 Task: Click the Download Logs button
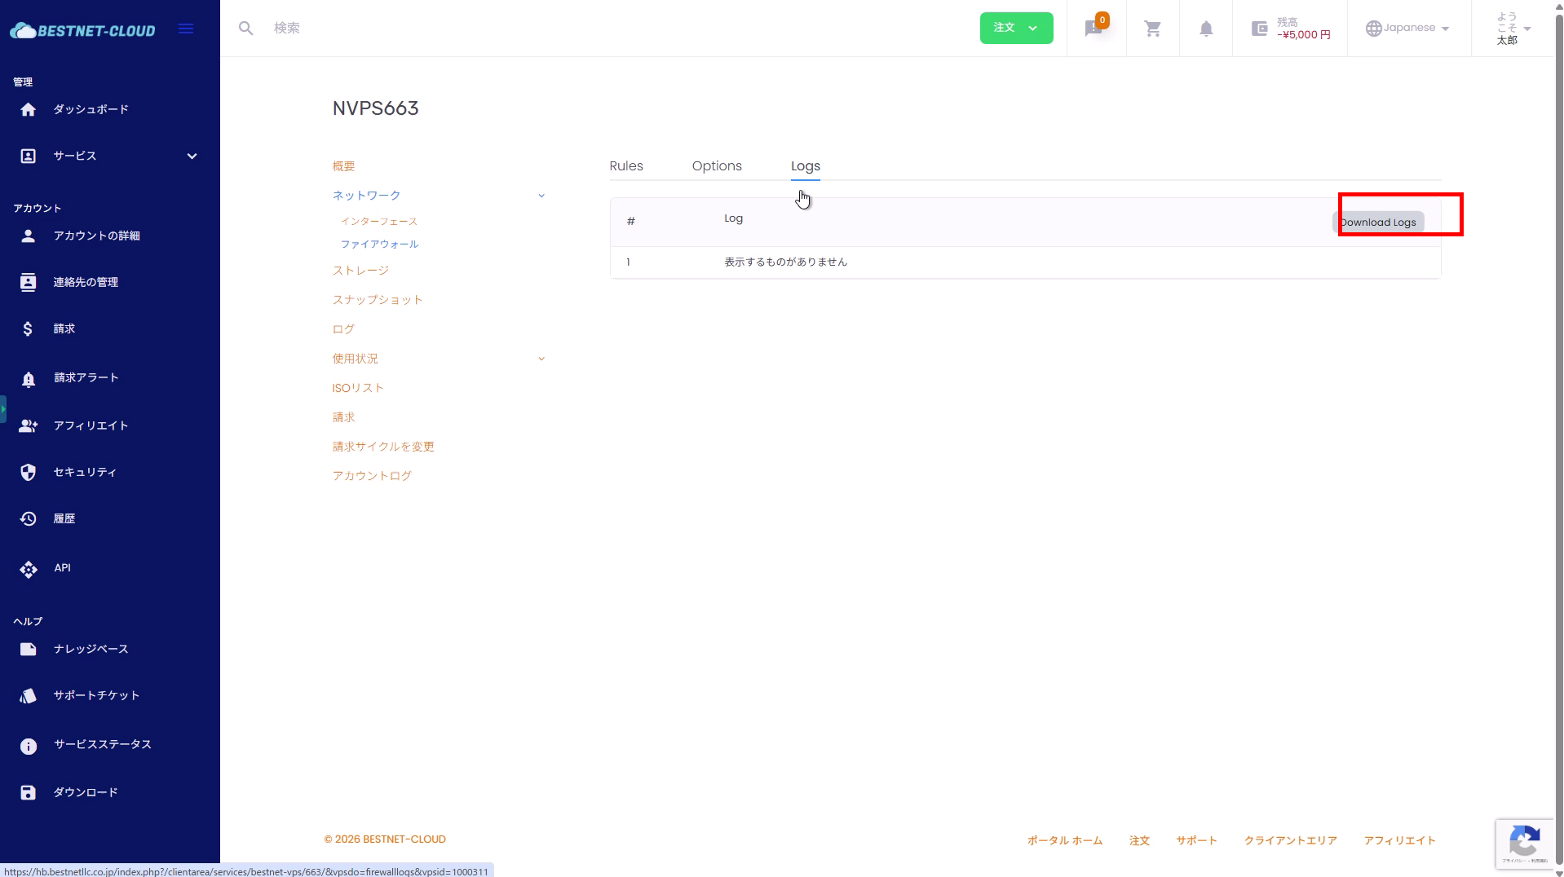pos(1378,223)
